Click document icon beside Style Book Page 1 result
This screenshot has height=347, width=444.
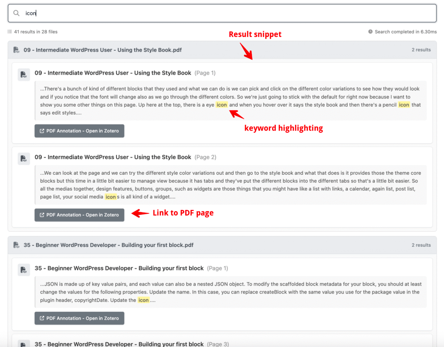pyautogui.click(x=24, y=75)
